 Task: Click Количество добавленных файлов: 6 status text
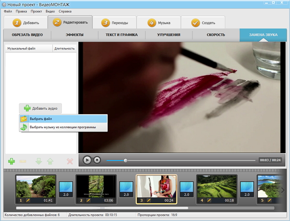pos(32,215)
